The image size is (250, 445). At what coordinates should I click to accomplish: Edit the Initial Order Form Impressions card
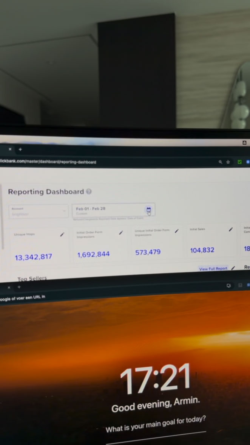point(121,233)
